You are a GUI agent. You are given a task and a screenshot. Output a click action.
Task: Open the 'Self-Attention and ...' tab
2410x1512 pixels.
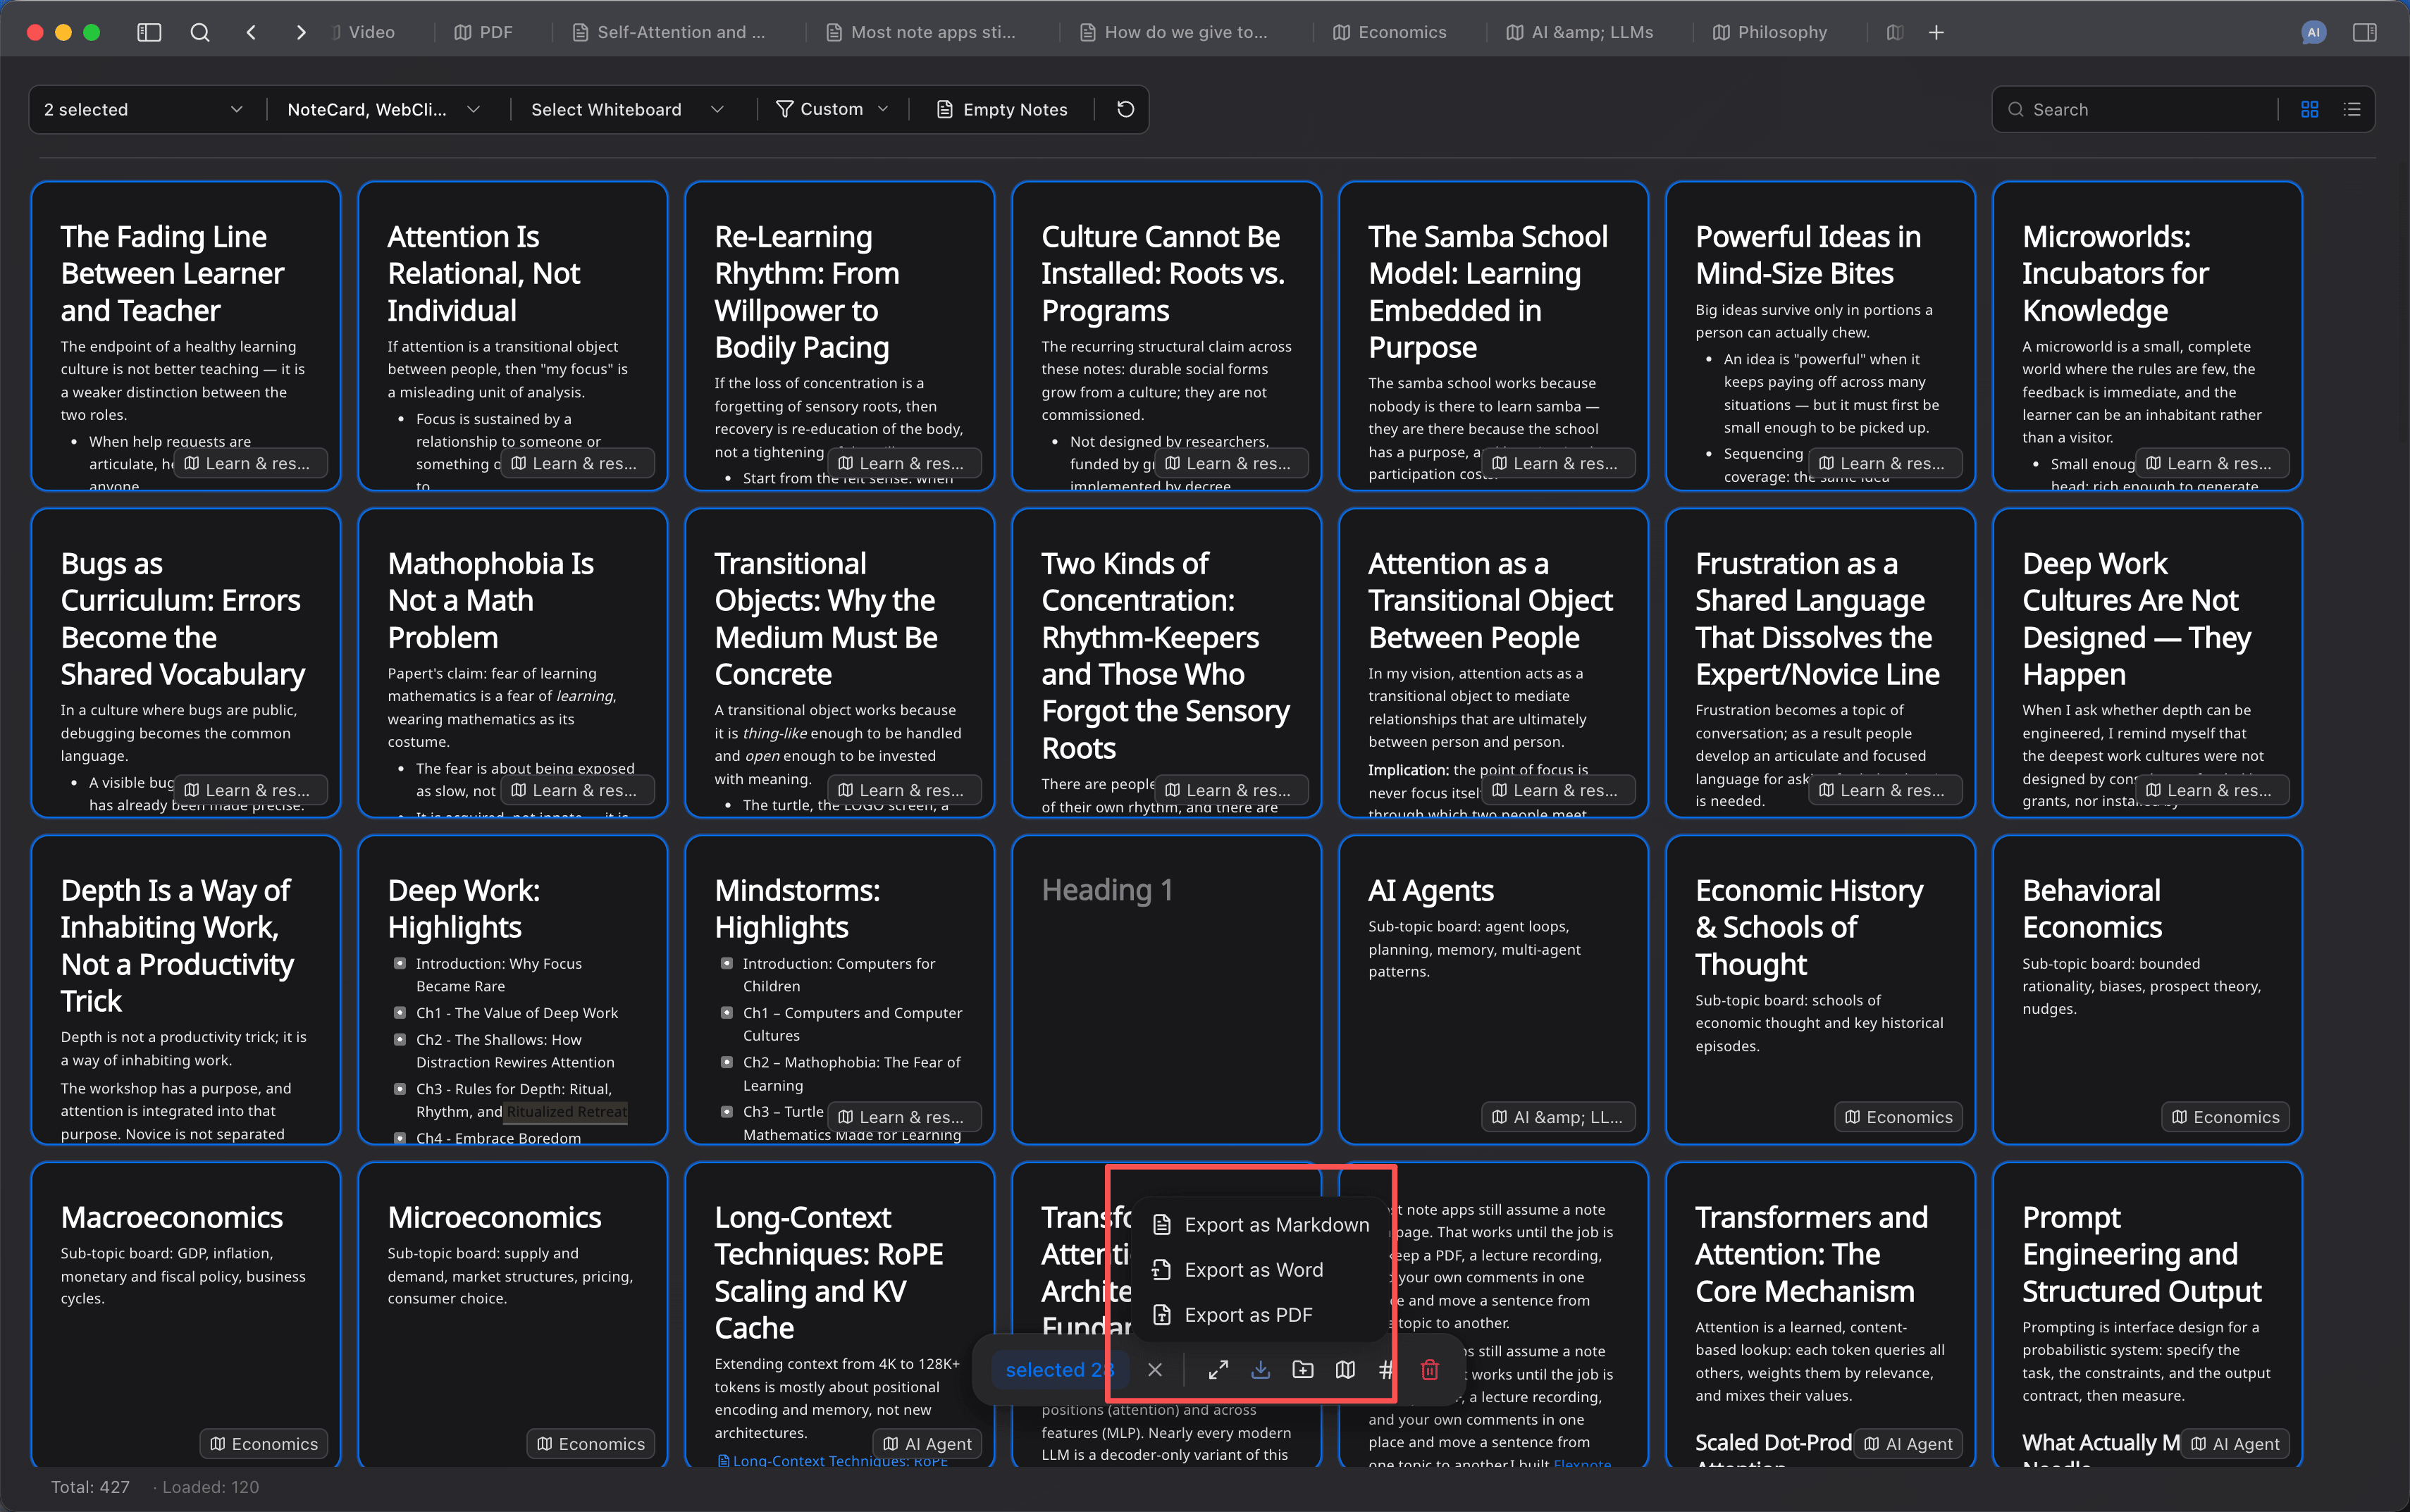click(x=668, y=32)
